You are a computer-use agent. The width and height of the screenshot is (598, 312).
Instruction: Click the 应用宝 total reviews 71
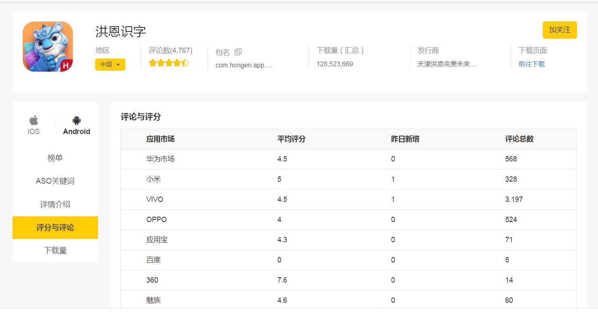point(509,240)
